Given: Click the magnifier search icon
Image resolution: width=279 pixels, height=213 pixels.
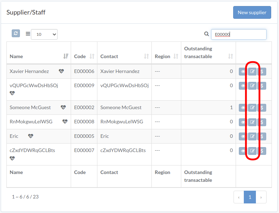Looking at the screenshot, I should click(206, 34).
